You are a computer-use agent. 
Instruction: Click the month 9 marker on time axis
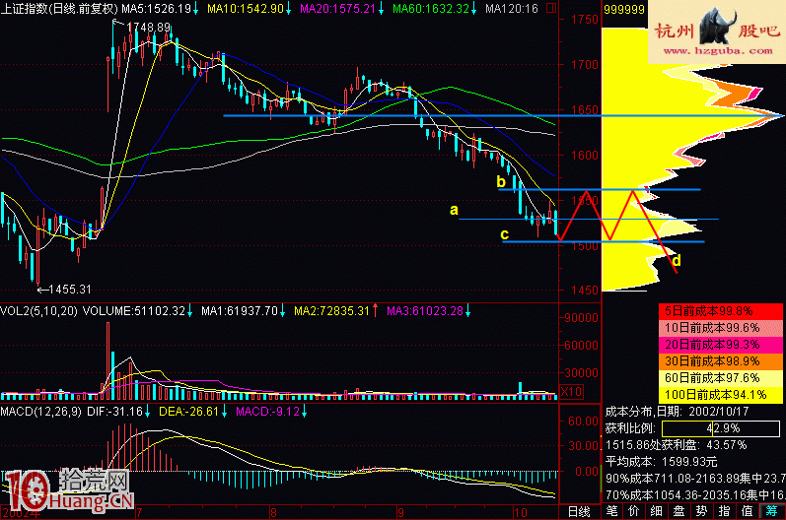point(400,512)
